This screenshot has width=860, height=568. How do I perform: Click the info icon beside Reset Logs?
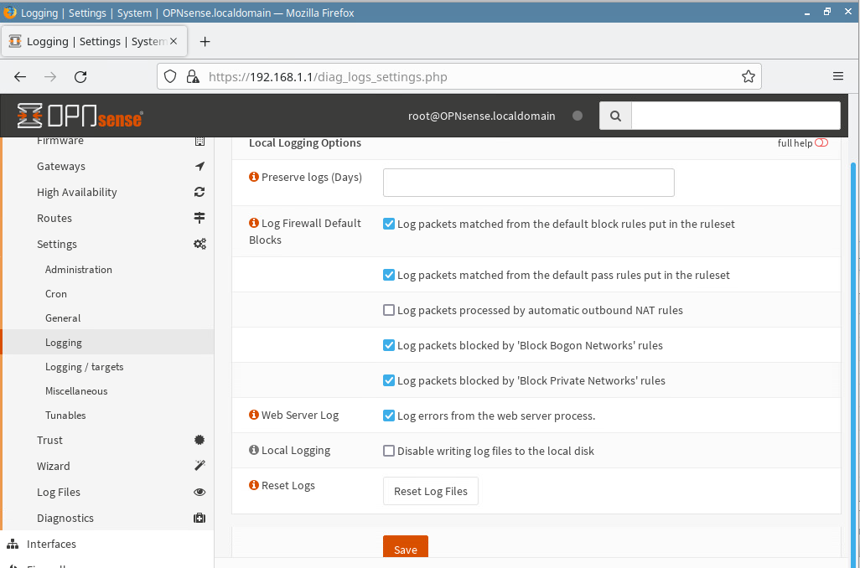pyautogui.click(x=254, y=485)
